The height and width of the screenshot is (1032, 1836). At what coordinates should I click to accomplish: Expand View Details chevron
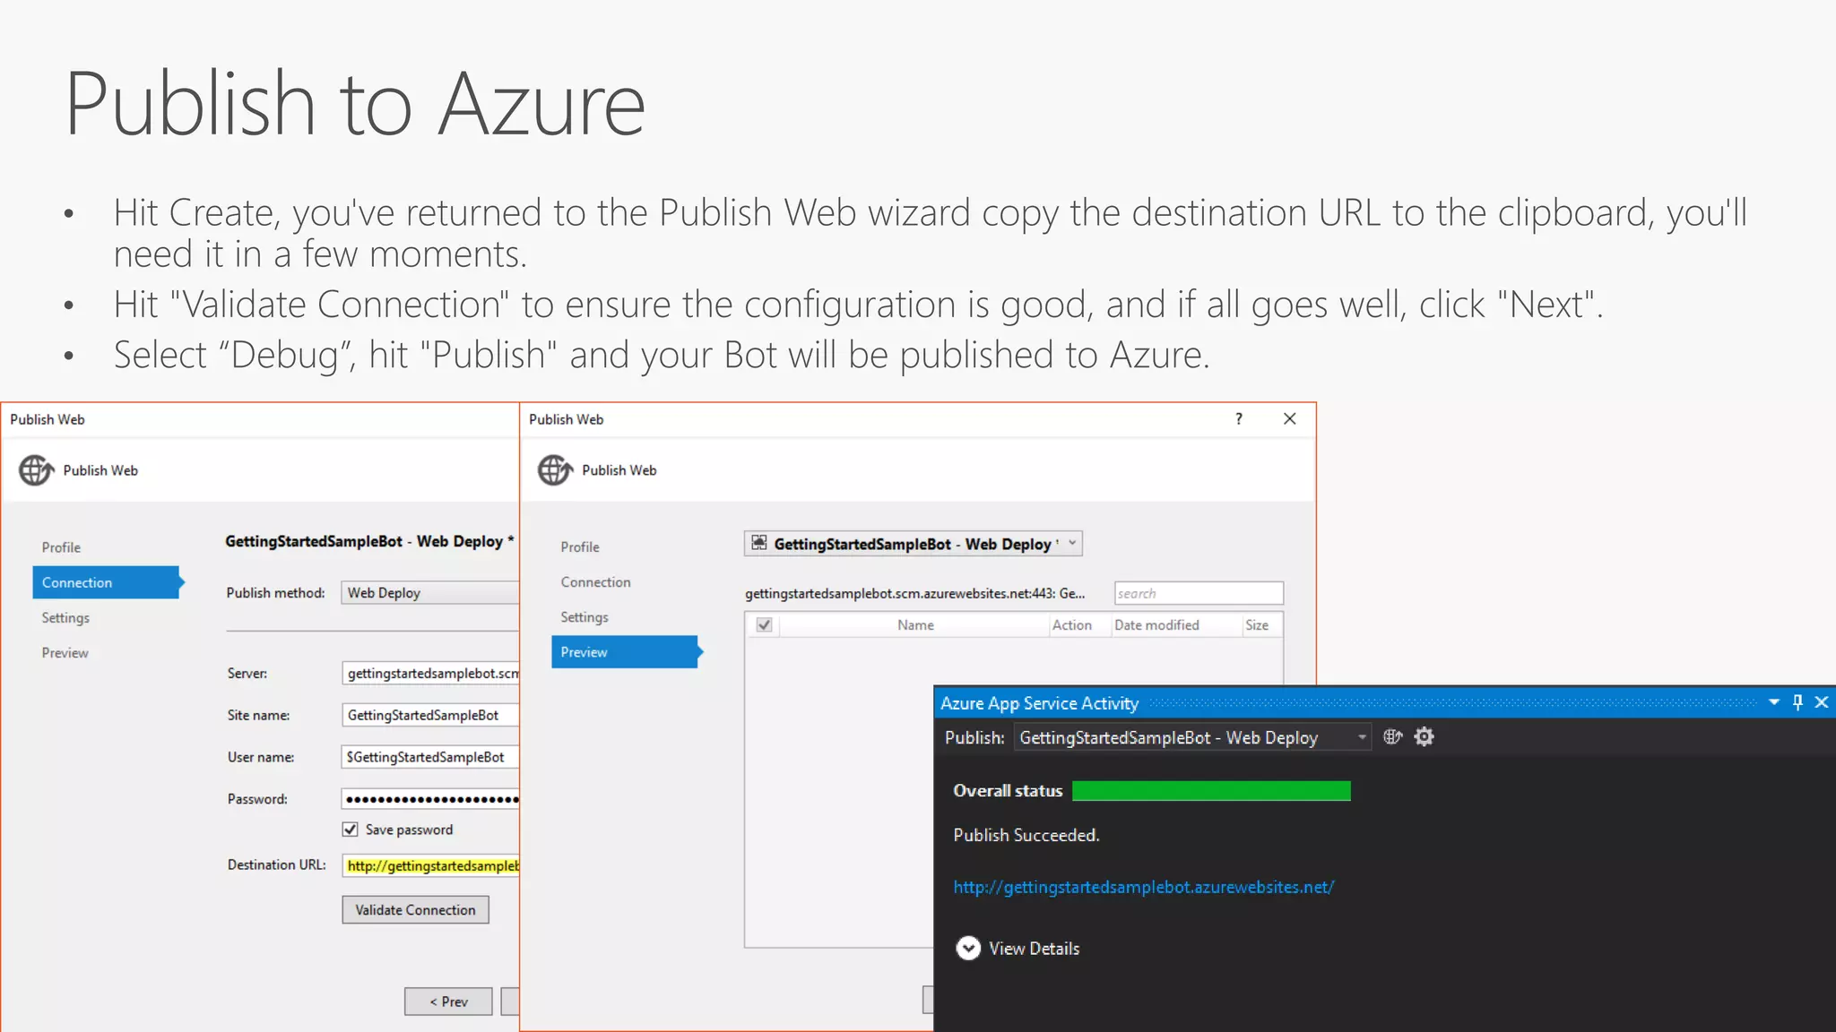point(968,948)
